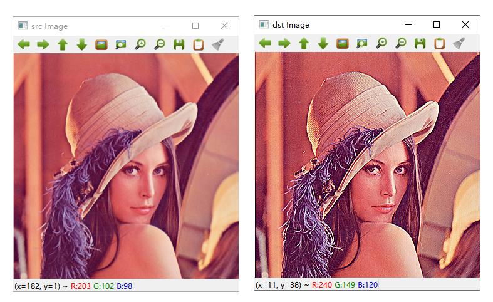Viewport: 493px width, 302px height.
Task: Open properties brush icon in dst Image
Action: click(459, 43)
